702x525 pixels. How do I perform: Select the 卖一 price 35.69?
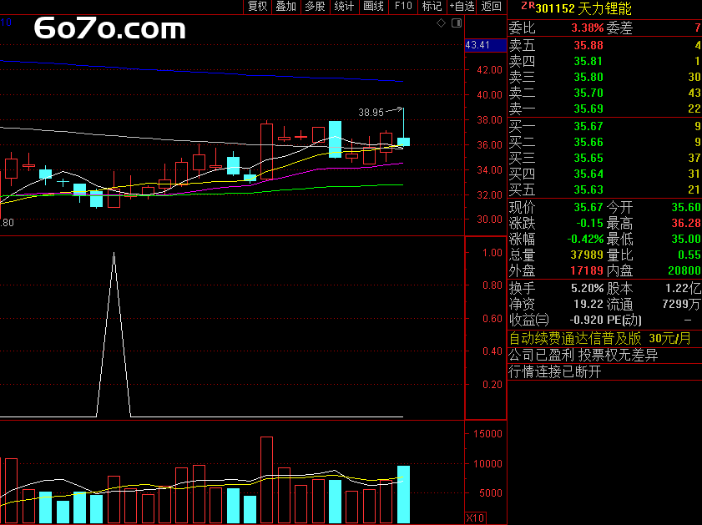(588, 109)
